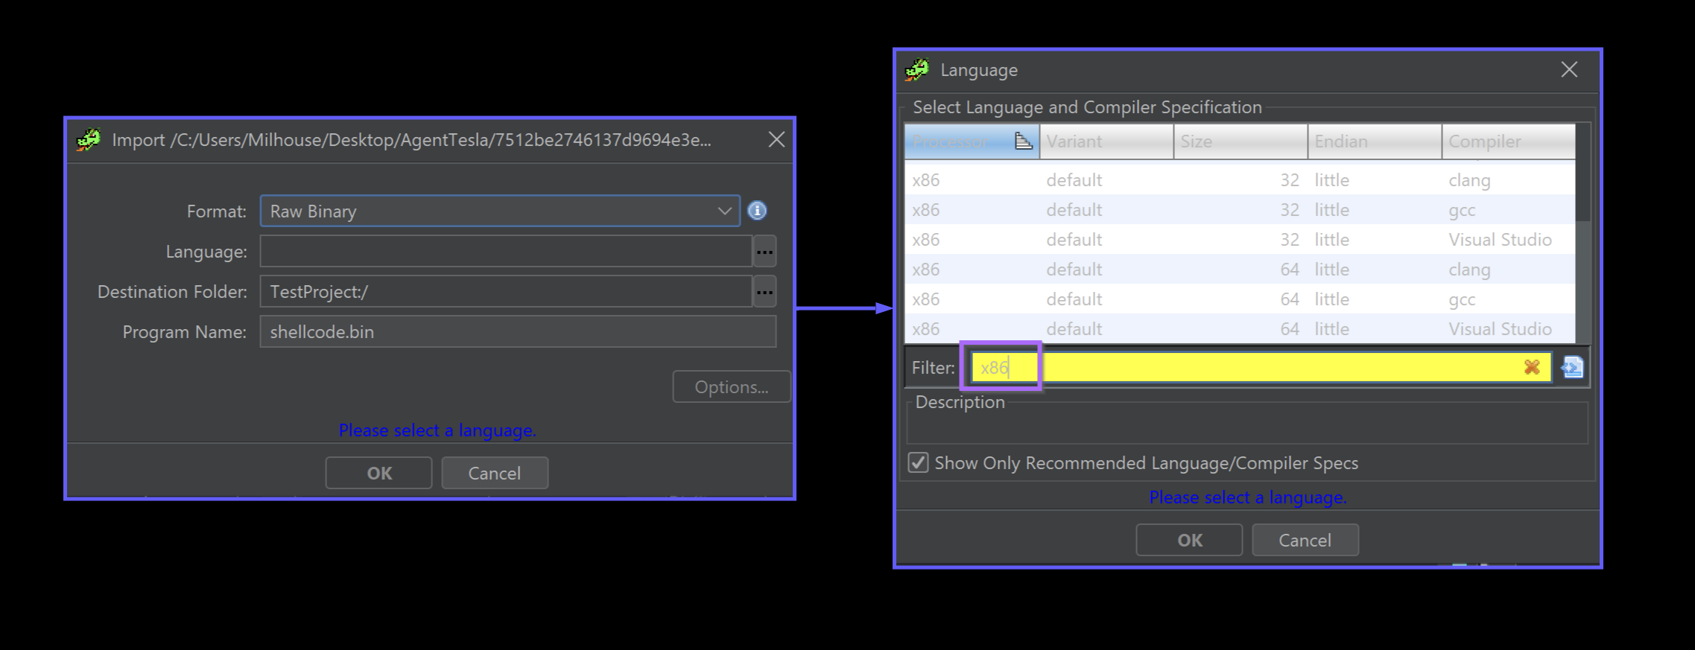Cancel the Import dialog
The height and width of the screenshot is (650, 1695).
click(x=495, y=473)
